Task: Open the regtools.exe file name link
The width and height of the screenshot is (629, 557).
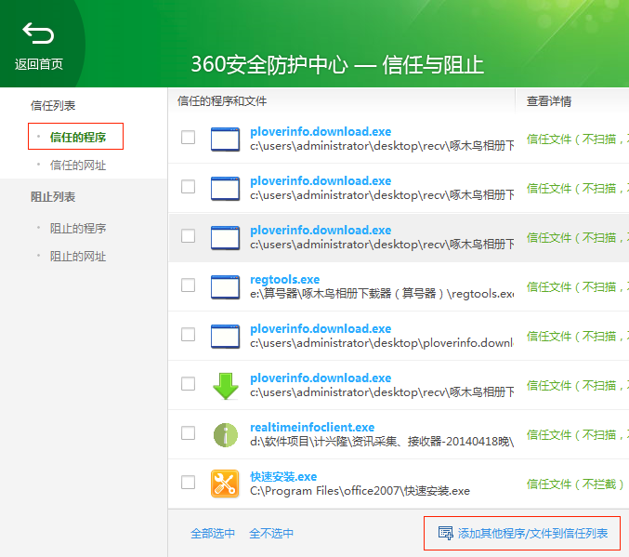Action: [x=284, y=279]
